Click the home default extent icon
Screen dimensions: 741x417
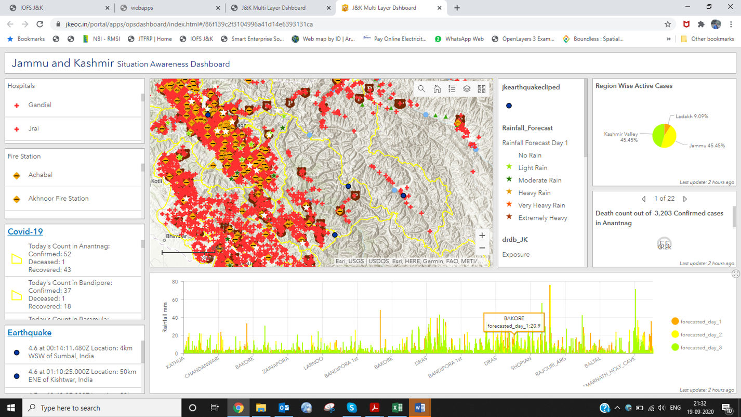[436, 88]
